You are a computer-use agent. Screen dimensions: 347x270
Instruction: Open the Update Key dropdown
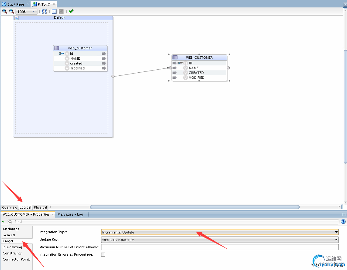click(336, 240)
